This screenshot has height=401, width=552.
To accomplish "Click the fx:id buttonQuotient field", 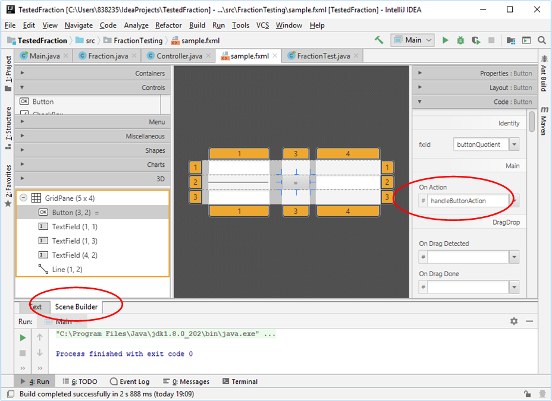I will (481, 144).
